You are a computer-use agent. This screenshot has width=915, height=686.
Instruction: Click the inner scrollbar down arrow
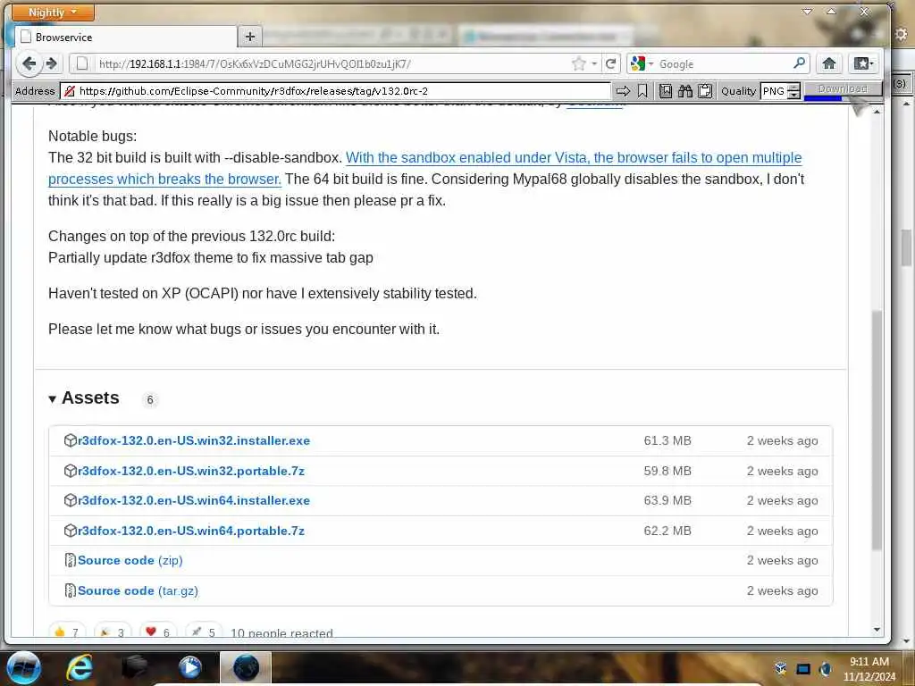tap(877, 630)
